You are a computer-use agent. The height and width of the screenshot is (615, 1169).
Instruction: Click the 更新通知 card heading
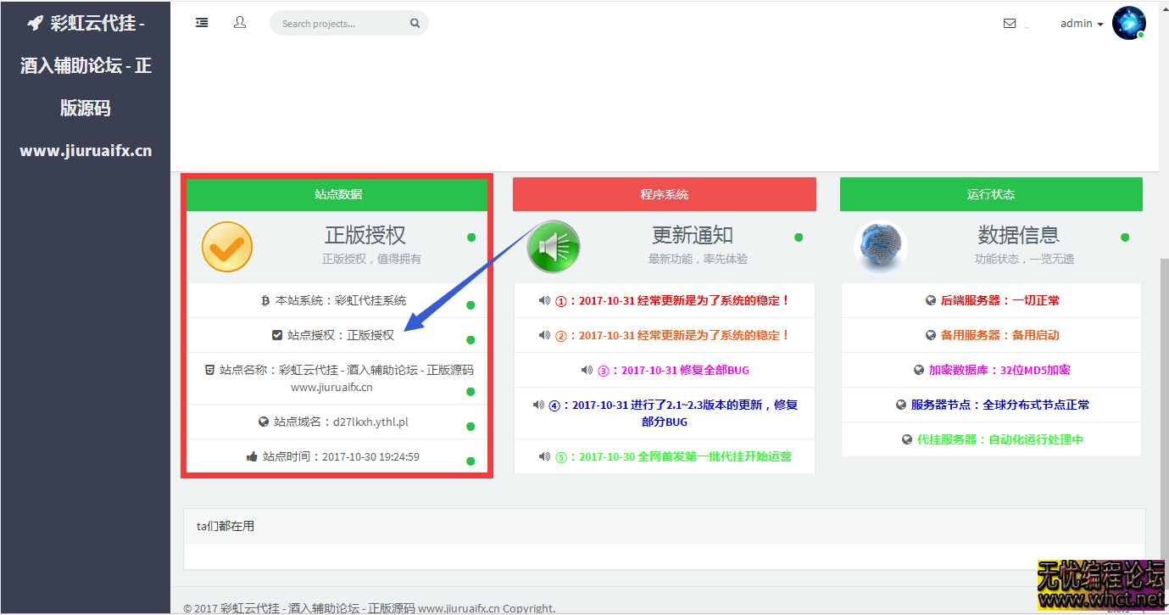[693, 235]
